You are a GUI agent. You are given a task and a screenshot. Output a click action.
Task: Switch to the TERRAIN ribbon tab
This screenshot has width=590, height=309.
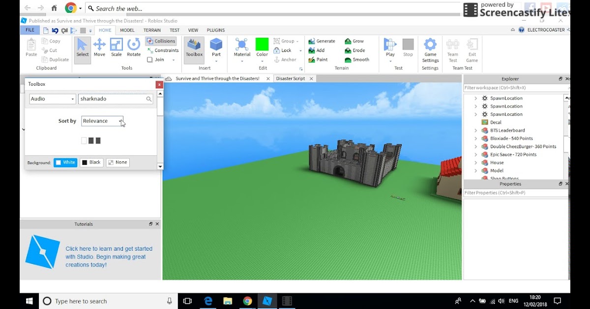[x=152, y=30]
